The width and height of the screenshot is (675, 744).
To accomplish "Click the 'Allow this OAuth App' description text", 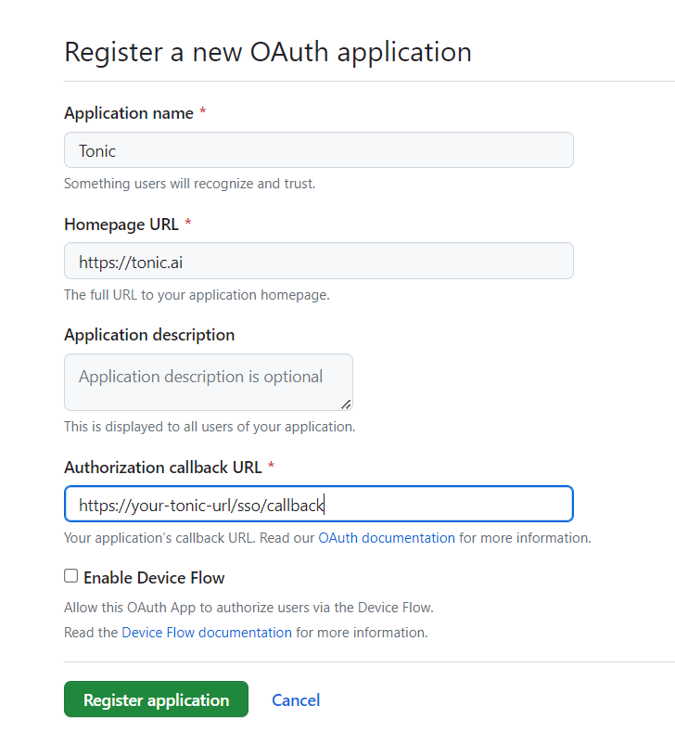I will [248, 608].
